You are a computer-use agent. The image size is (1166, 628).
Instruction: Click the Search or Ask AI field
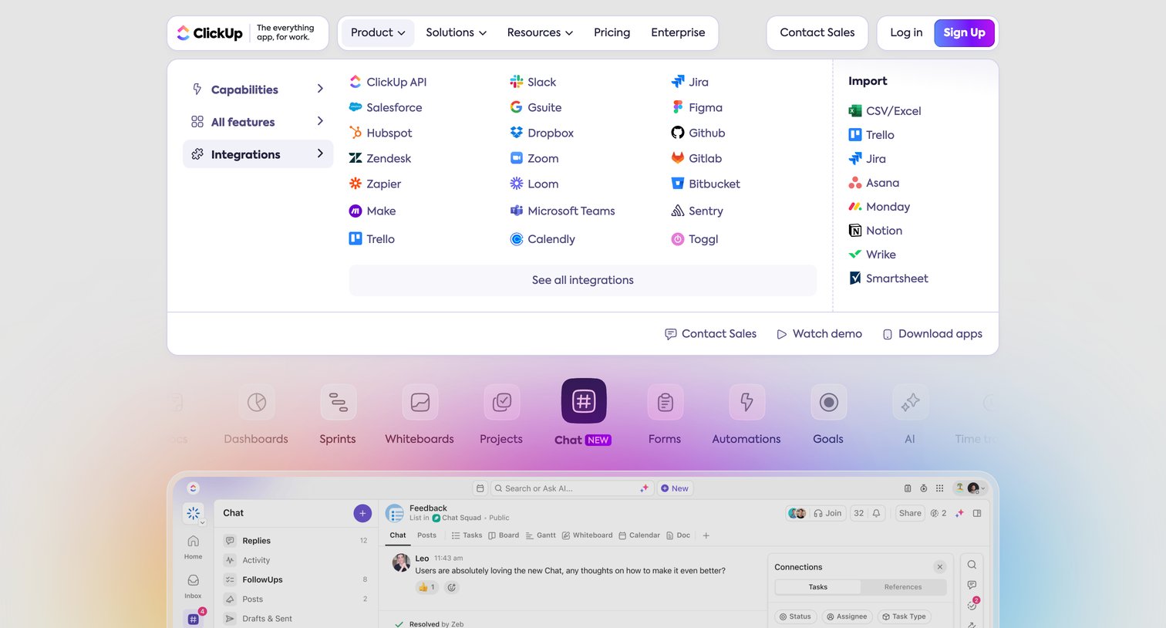pyautogui.click(x=571, y=488)
